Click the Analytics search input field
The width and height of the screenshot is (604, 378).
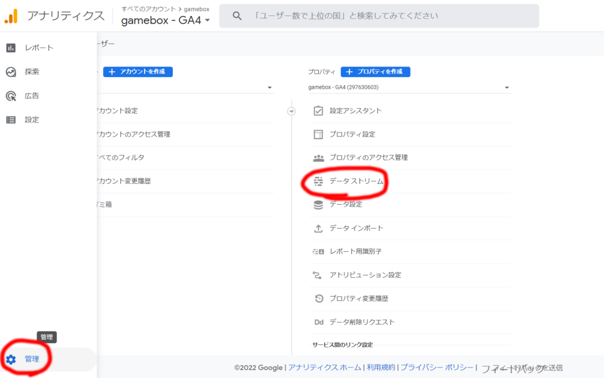pyautogui.click(x=389, y=16)
